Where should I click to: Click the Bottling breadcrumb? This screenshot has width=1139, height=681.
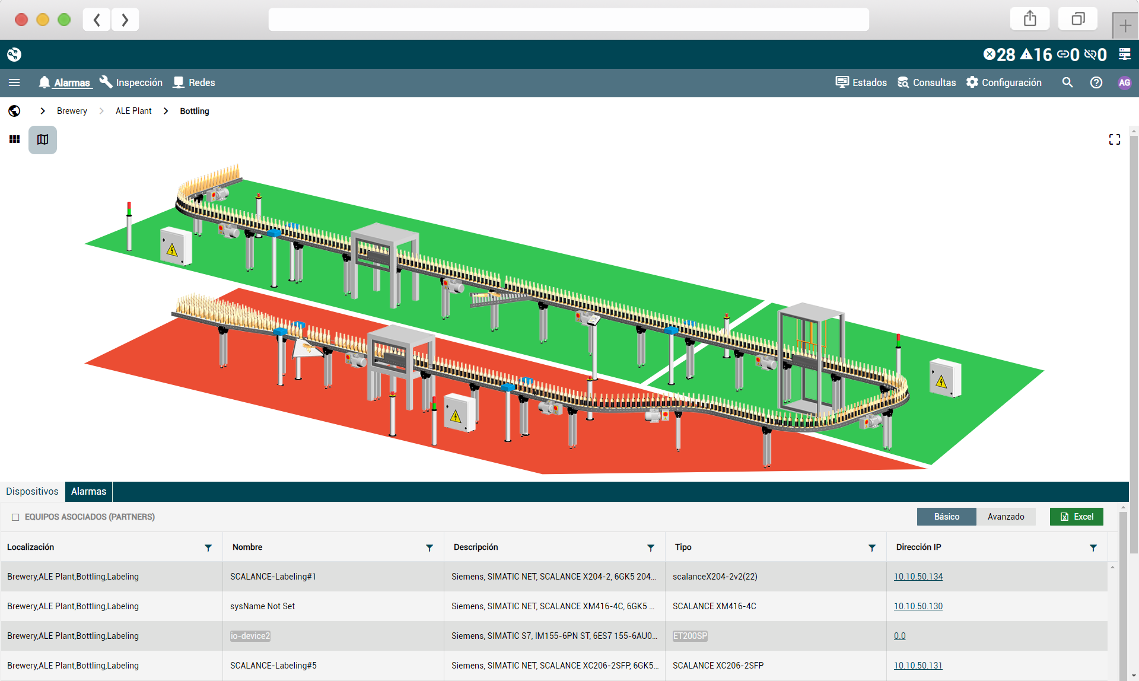(195, 111)
